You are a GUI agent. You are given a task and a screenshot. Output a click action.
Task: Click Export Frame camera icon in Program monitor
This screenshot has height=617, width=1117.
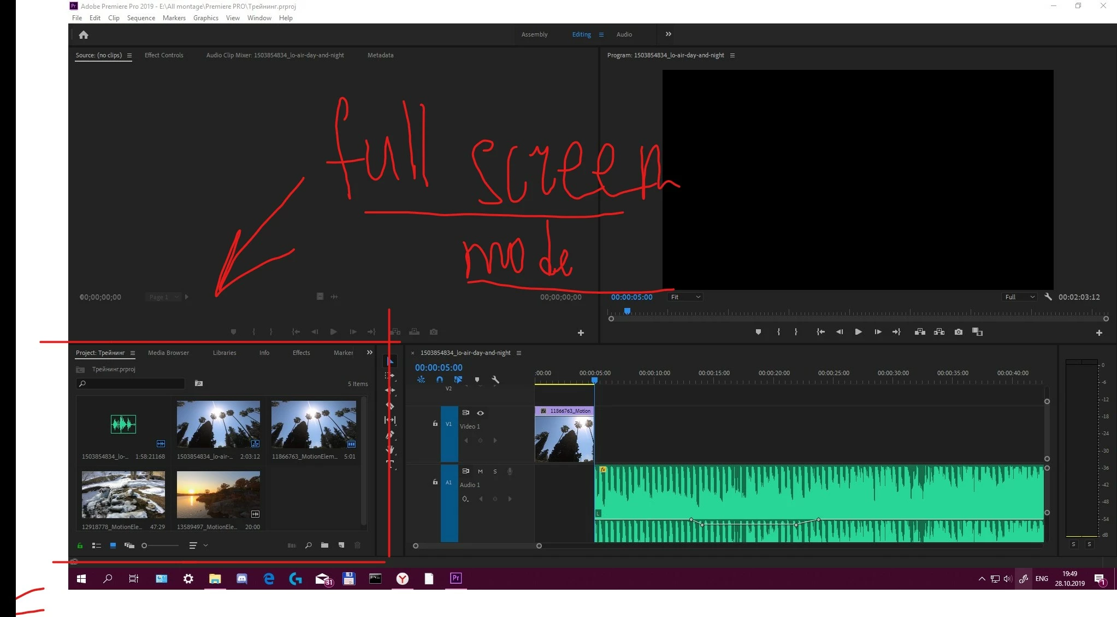958,332
